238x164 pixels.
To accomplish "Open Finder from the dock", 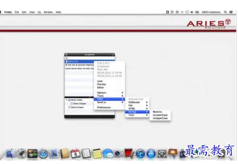I will pos(11,153).
